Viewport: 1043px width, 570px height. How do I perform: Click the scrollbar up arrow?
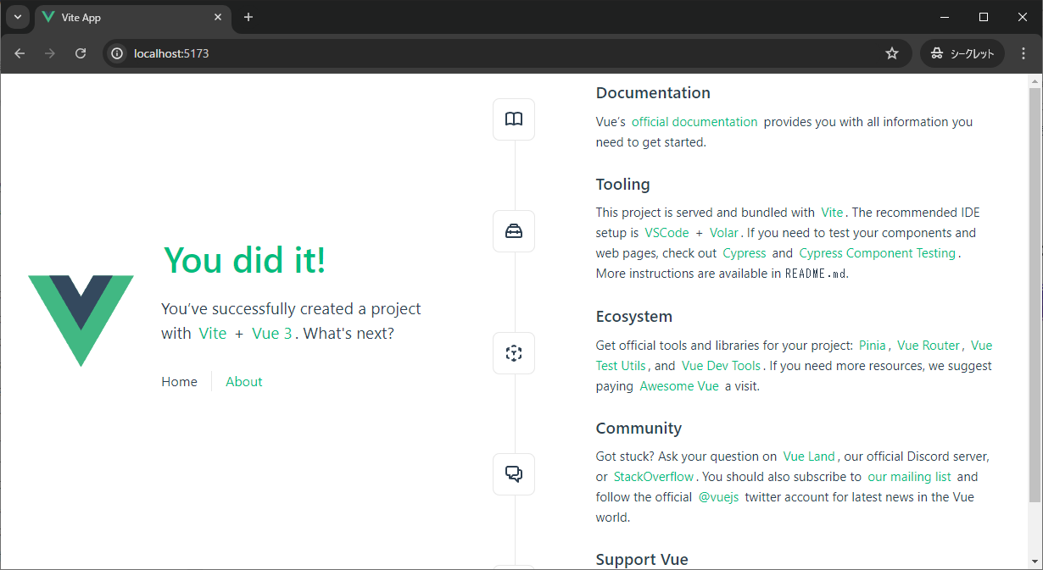coord(1035,81)
